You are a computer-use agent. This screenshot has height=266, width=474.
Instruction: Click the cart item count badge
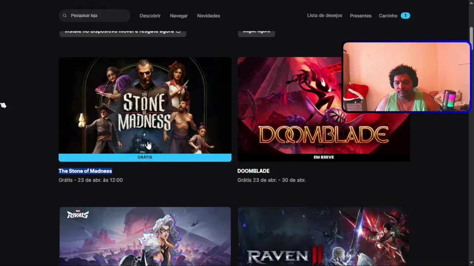(x=405, y=16)
